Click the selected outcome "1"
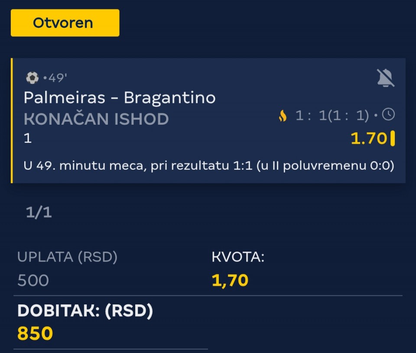 (x=28, y=139)
